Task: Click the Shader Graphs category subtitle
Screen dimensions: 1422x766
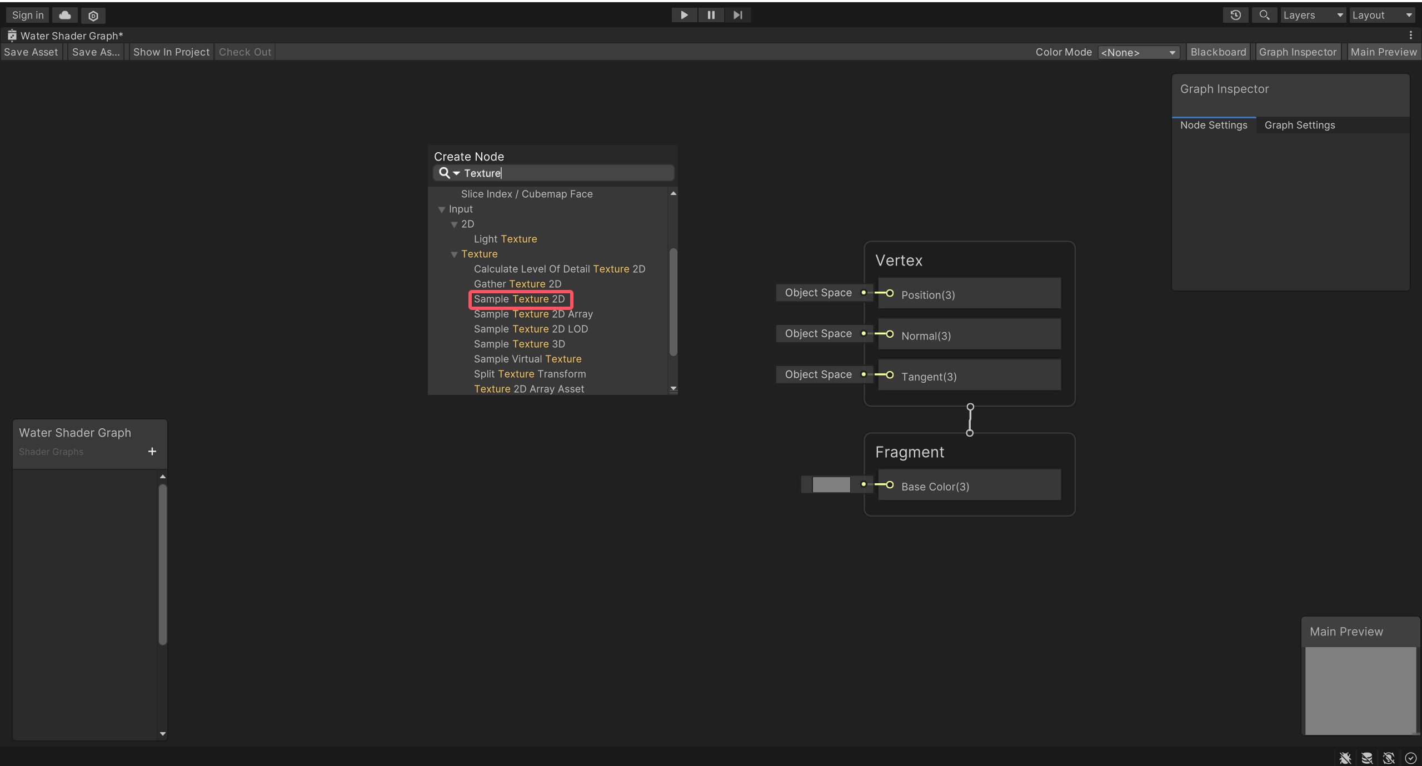Action: click(x=51, y=452)
